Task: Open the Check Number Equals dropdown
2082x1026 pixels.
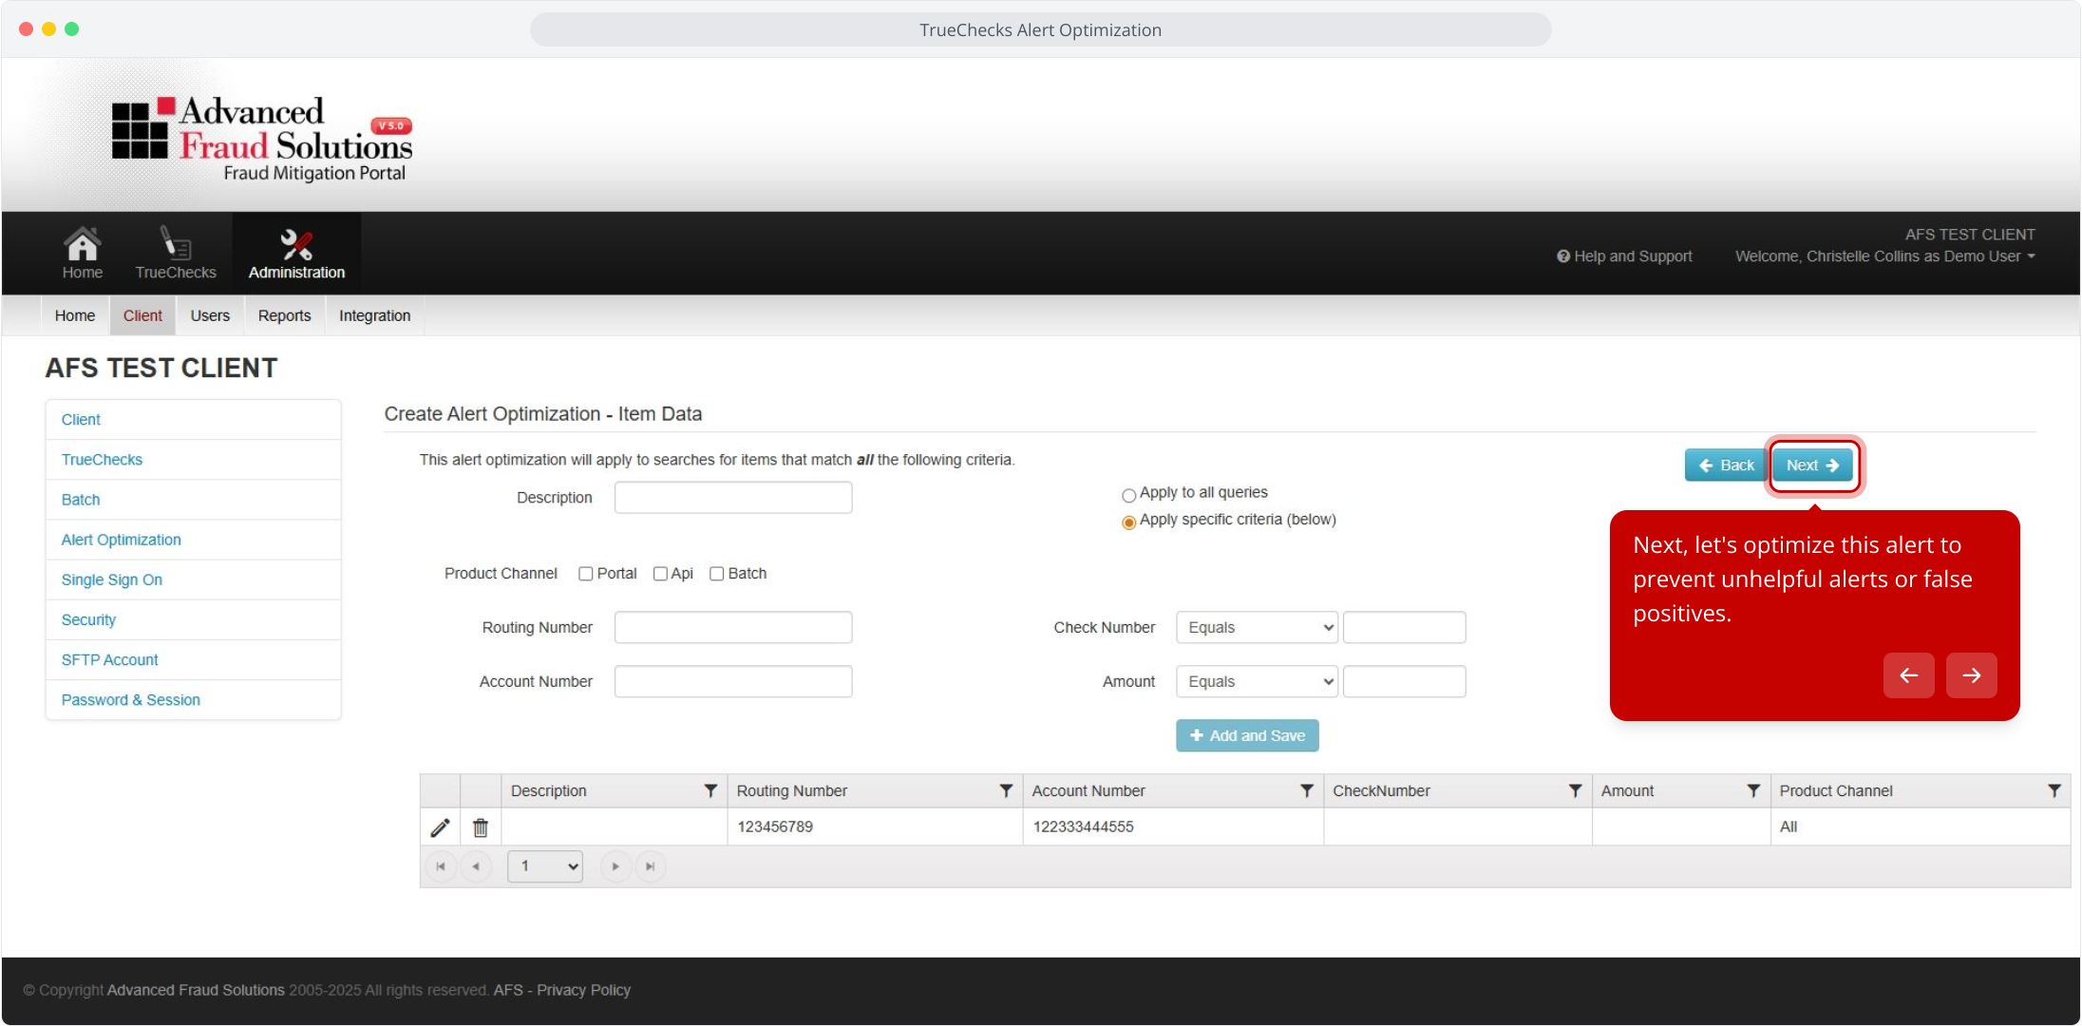Action: point(1257,628)
